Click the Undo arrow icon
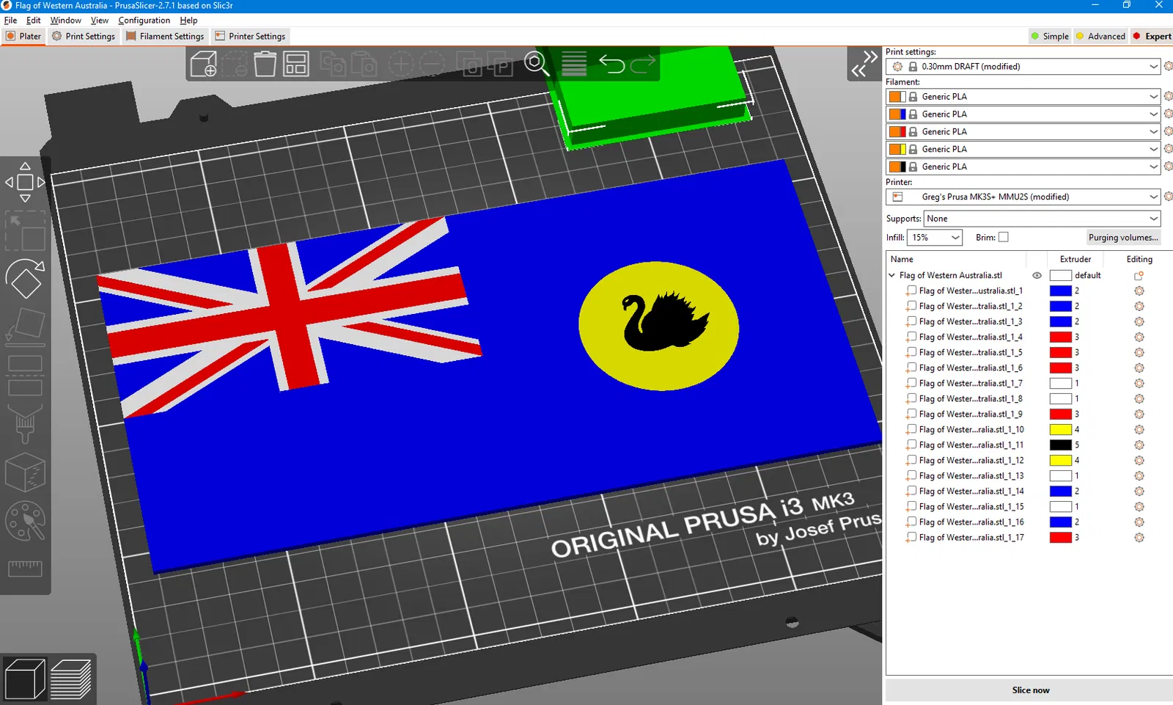Image resolution: width=1173 pixels, height=705 pixels. [611, 65]
